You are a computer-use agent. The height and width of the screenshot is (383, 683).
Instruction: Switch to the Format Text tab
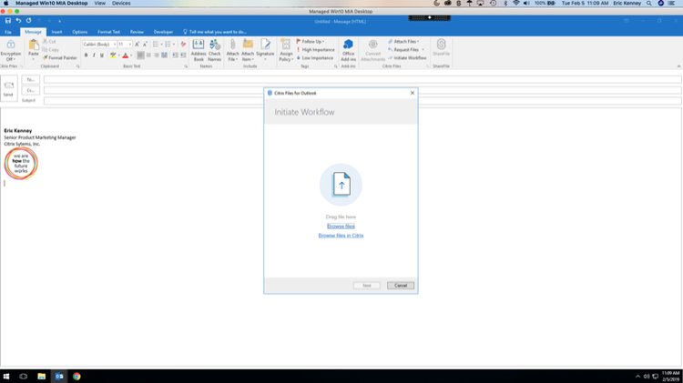pos(108,32)
